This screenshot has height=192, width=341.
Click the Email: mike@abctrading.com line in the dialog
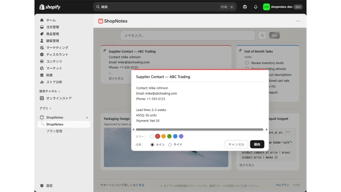[x=156, y=93]
